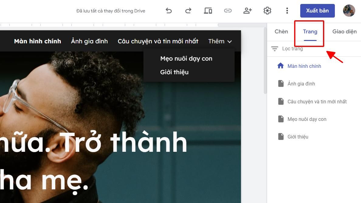Select Ảnh gia đình page in sidebar
This screenshot has width=361, height=203.
coord(301,84)
